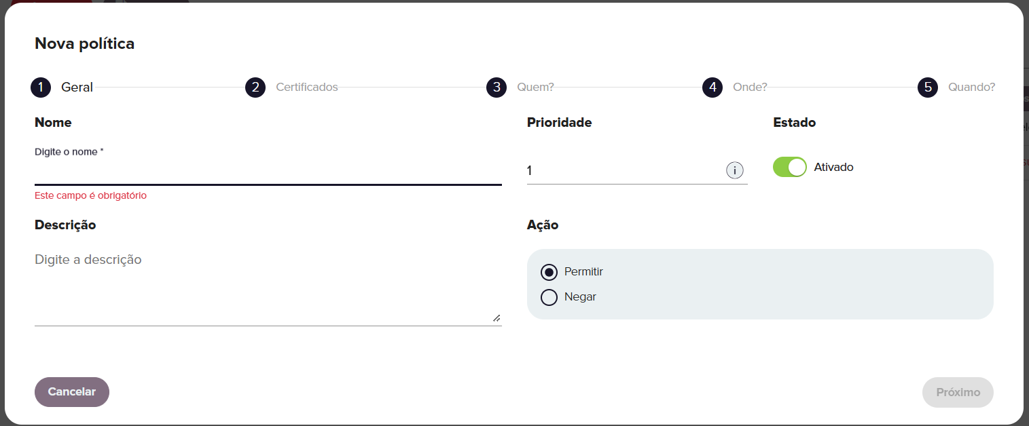Click step 3 circle icon for Quem
The image size is (1029, 426).
tap(497, 88)
